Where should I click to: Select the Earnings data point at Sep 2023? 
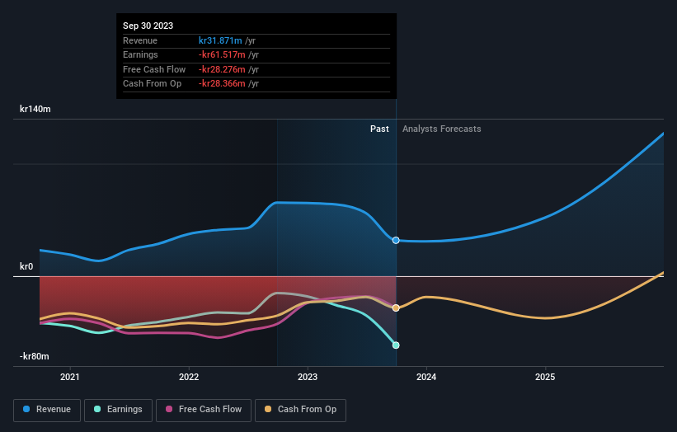pyautogui.click(x=396, y=345)
